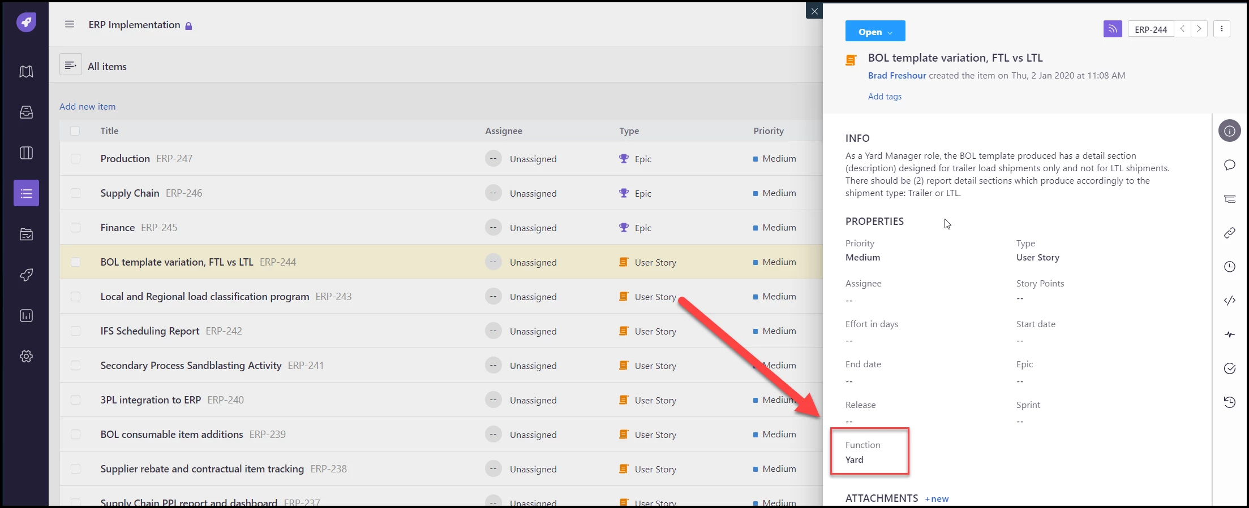
Task: Open the settings gear in sidebar
Action: pyautogui.click(x=26, y=356)
